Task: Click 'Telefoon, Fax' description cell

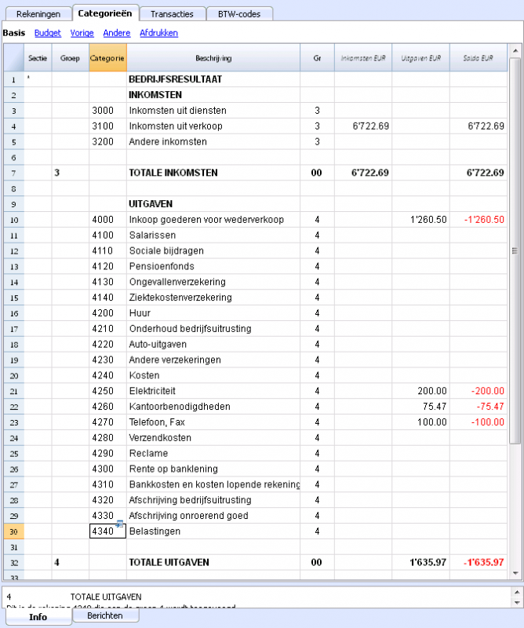Action: pos(213,422)
